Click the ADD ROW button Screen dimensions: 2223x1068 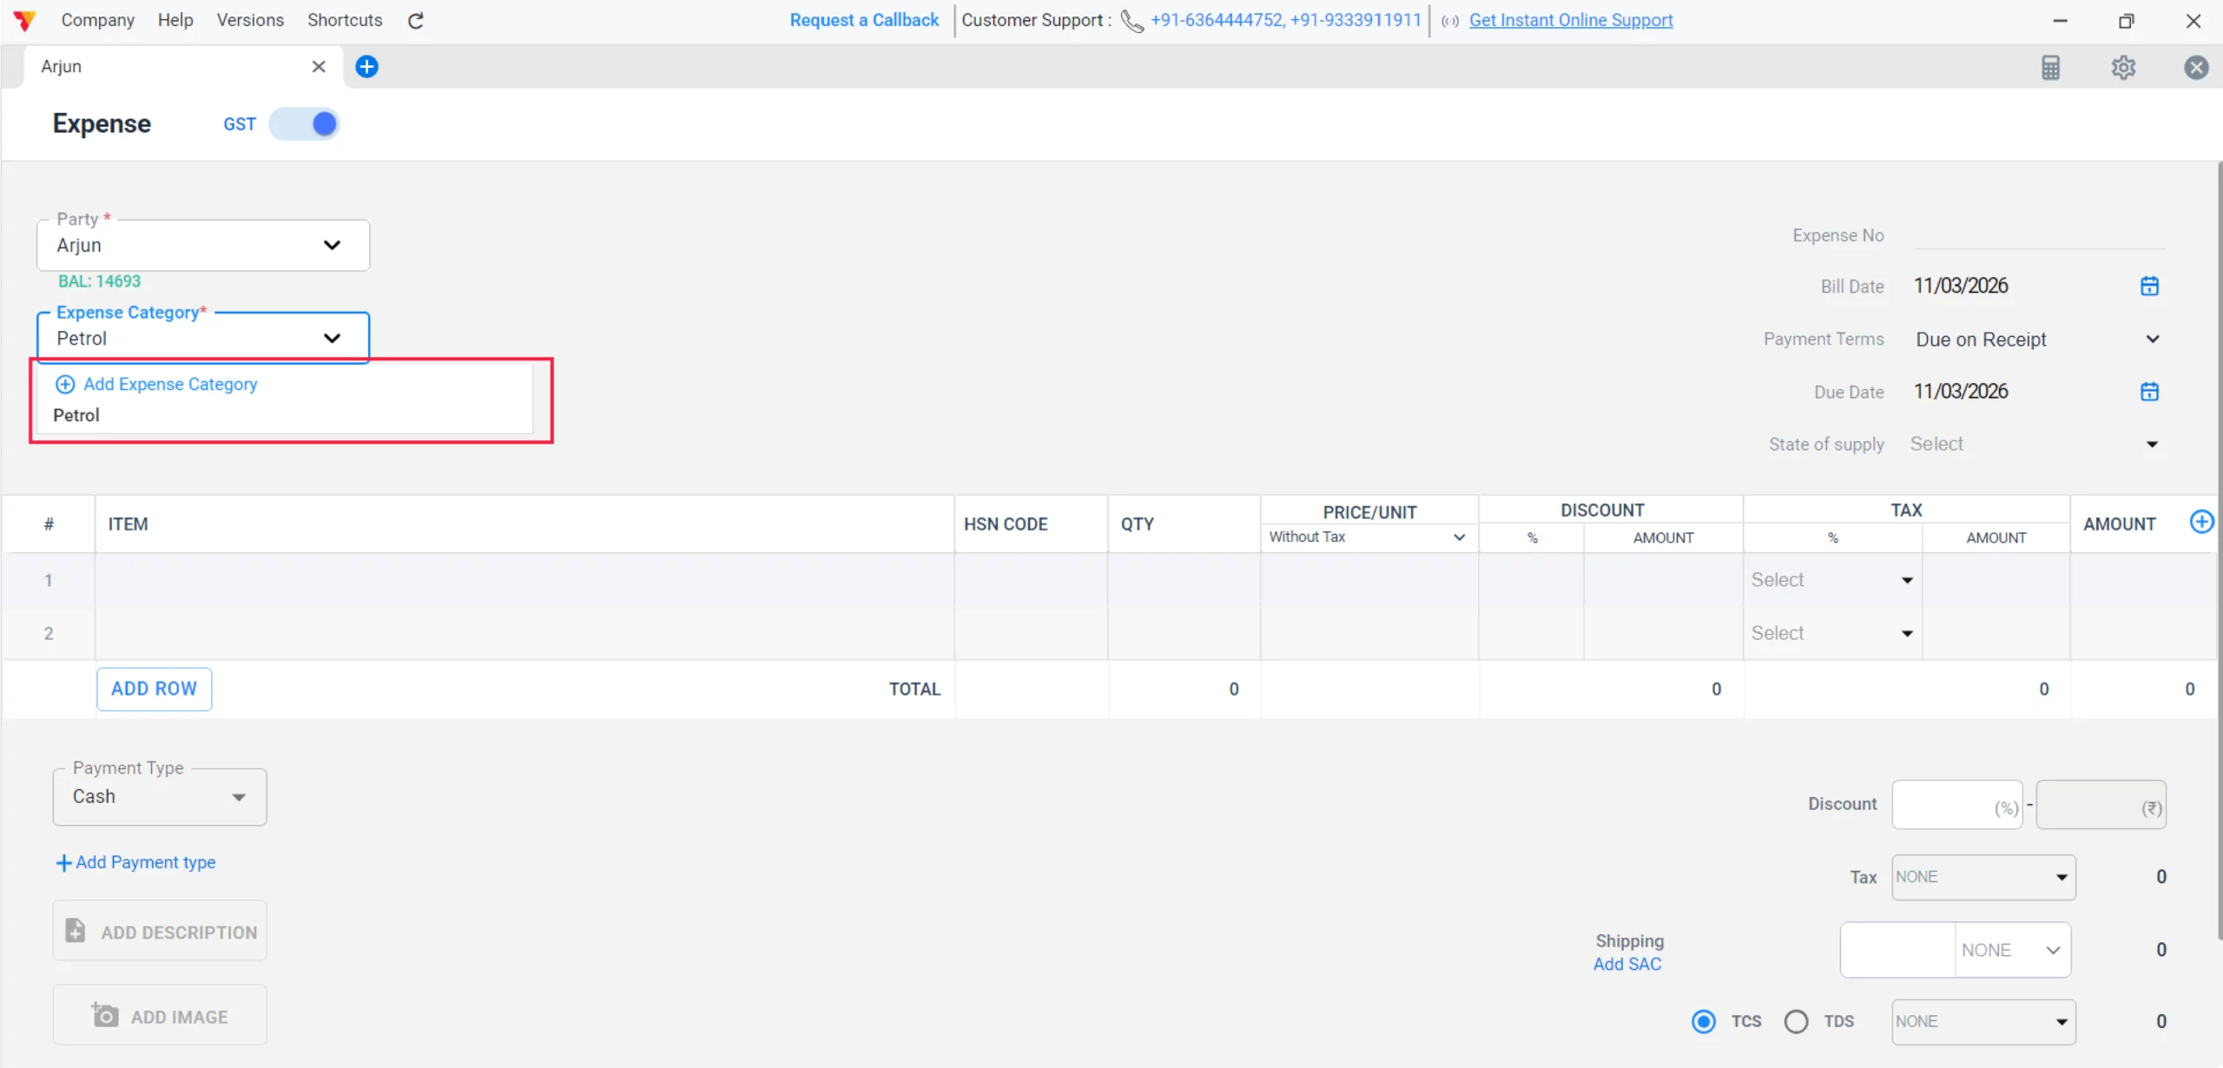154,688
